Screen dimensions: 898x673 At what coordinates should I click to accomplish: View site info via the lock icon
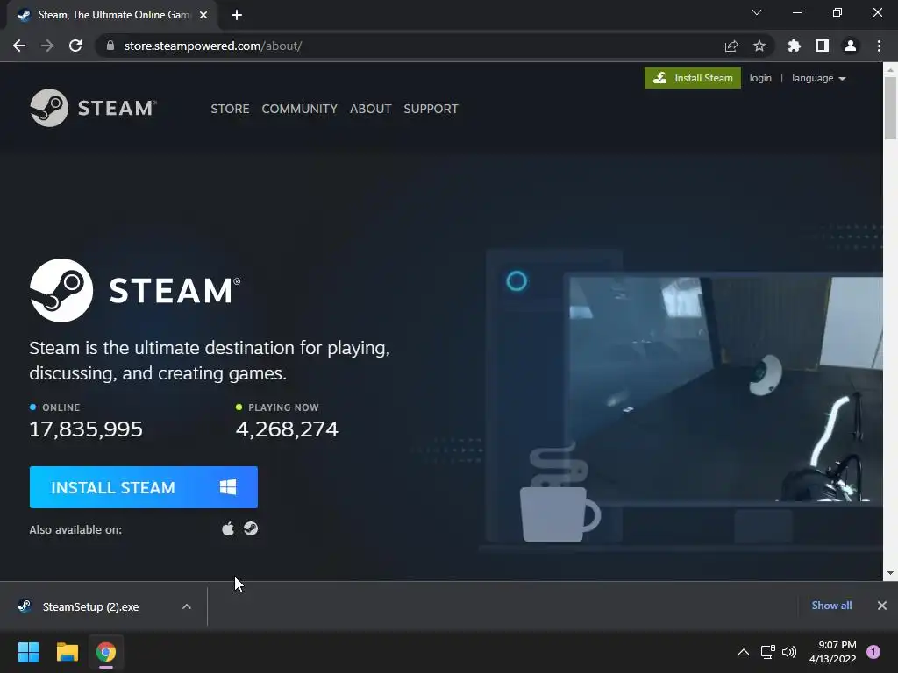click(110, 46)
